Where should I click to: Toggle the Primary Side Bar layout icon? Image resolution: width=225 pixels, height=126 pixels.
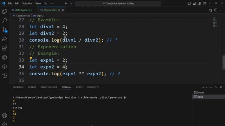pyautogui.click(x=189, y=3)
